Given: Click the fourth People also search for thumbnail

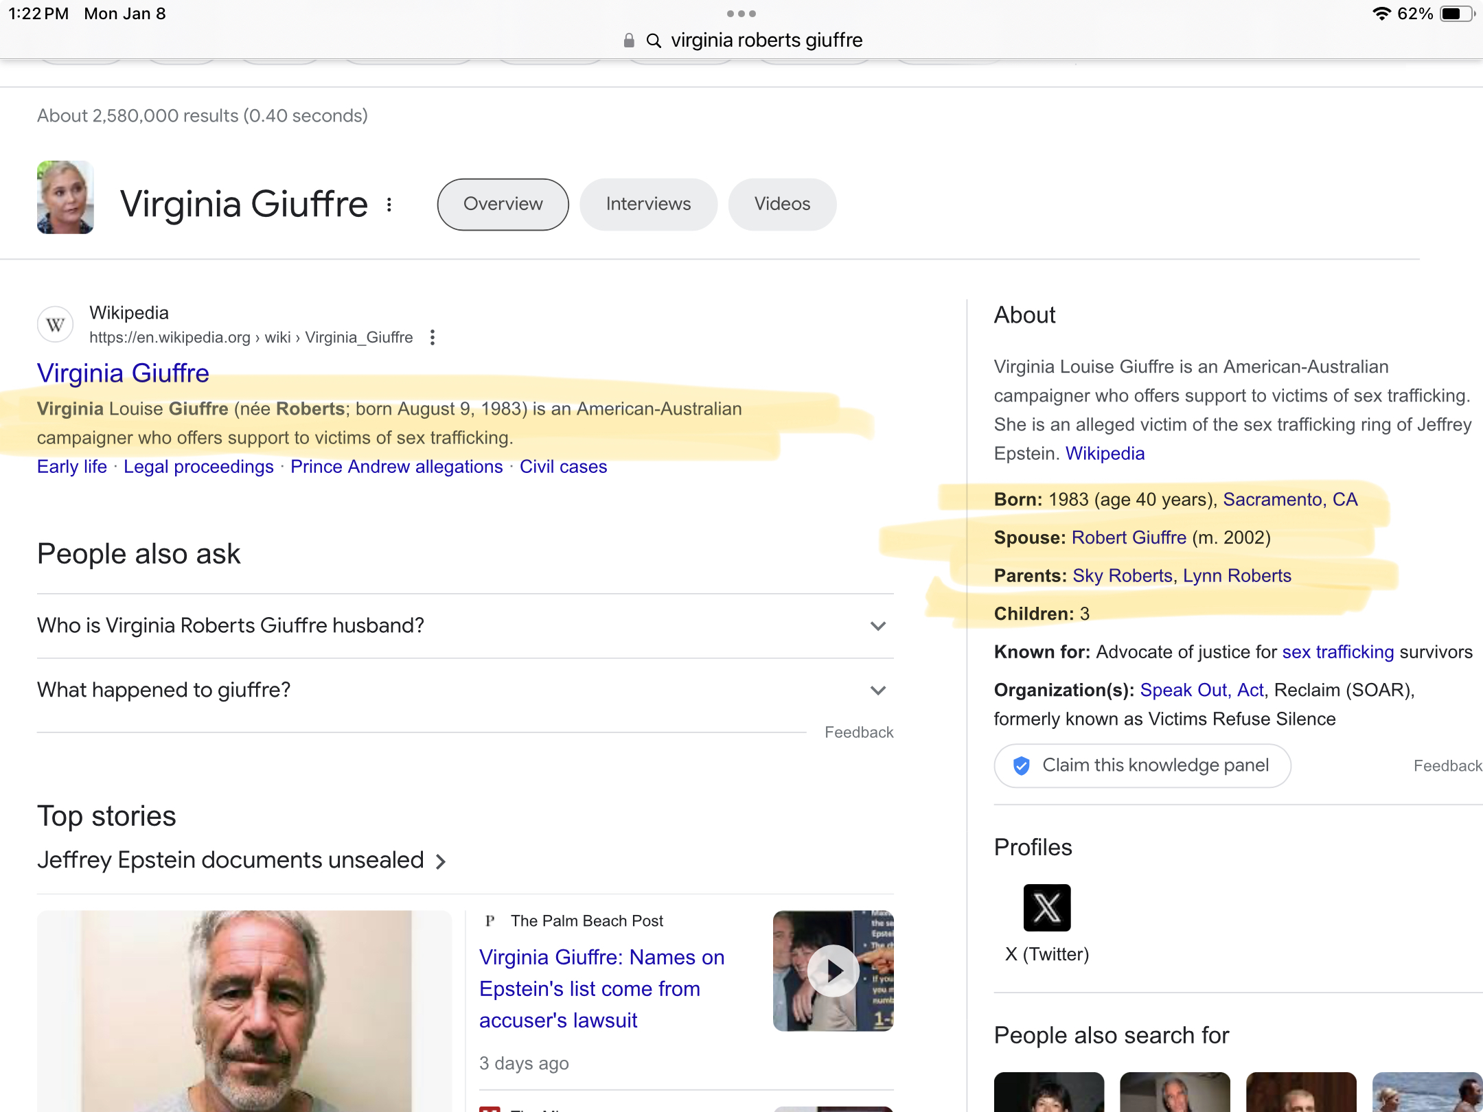Looking at the screenshot, I should 1427,1092.
